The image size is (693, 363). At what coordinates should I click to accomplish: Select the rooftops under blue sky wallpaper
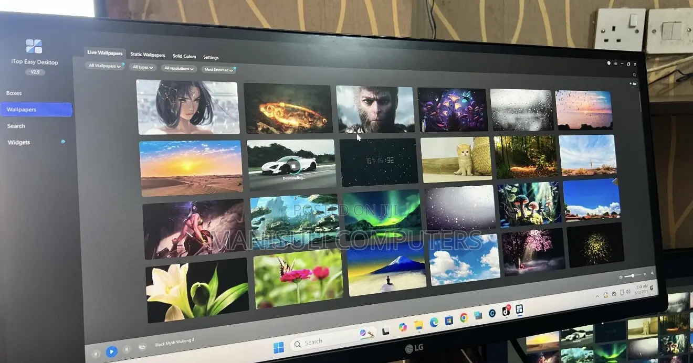[592, 200]
